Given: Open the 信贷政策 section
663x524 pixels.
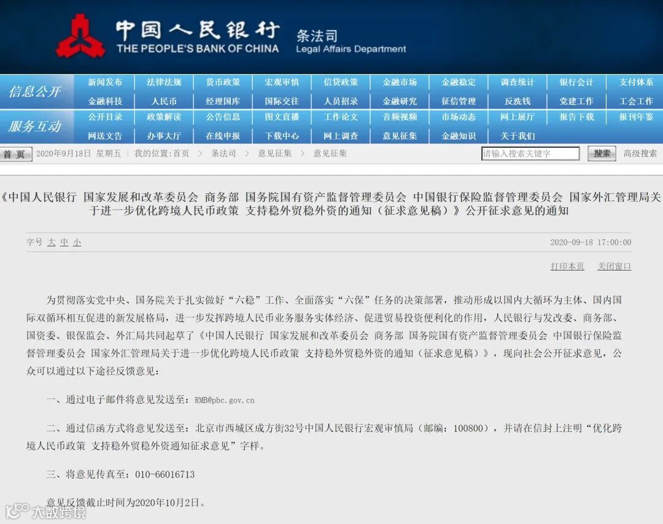Looking at the screenshot, I should tap(341, 82).
